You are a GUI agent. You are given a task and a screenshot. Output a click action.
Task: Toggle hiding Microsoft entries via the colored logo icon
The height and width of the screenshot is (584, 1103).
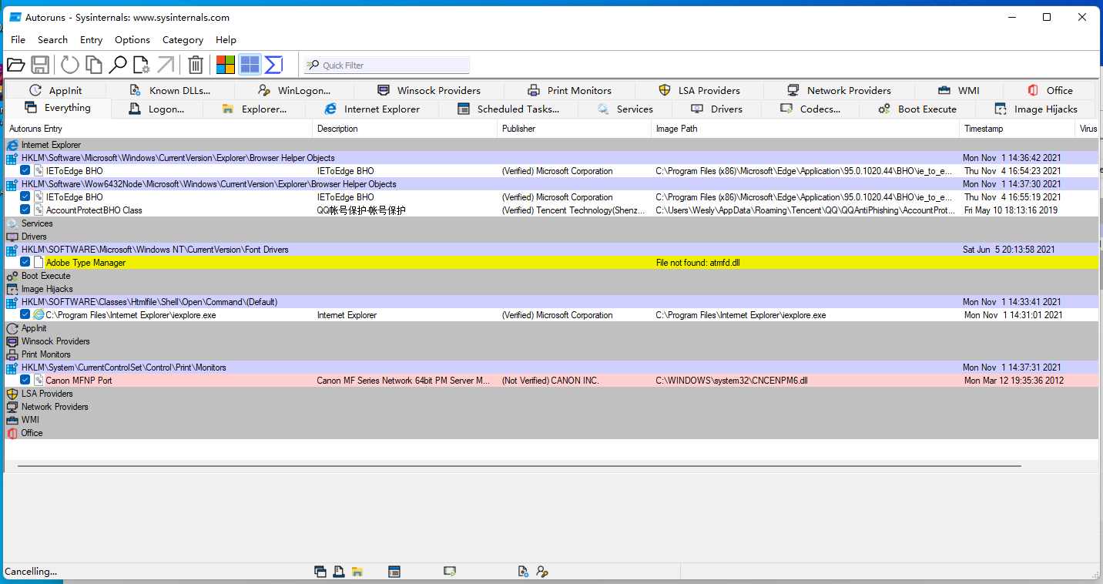point(225,65)
